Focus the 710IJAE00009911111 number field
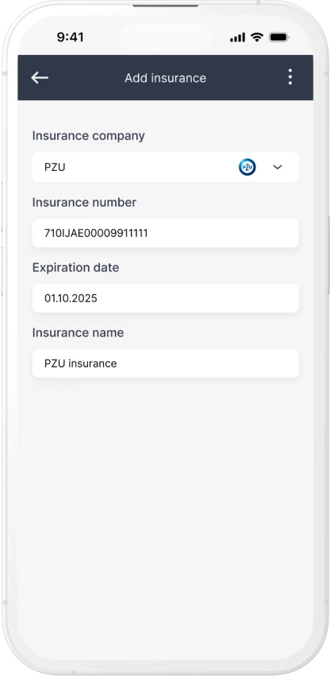This screenshot has height=676, width=330. (x=165, y=233)
